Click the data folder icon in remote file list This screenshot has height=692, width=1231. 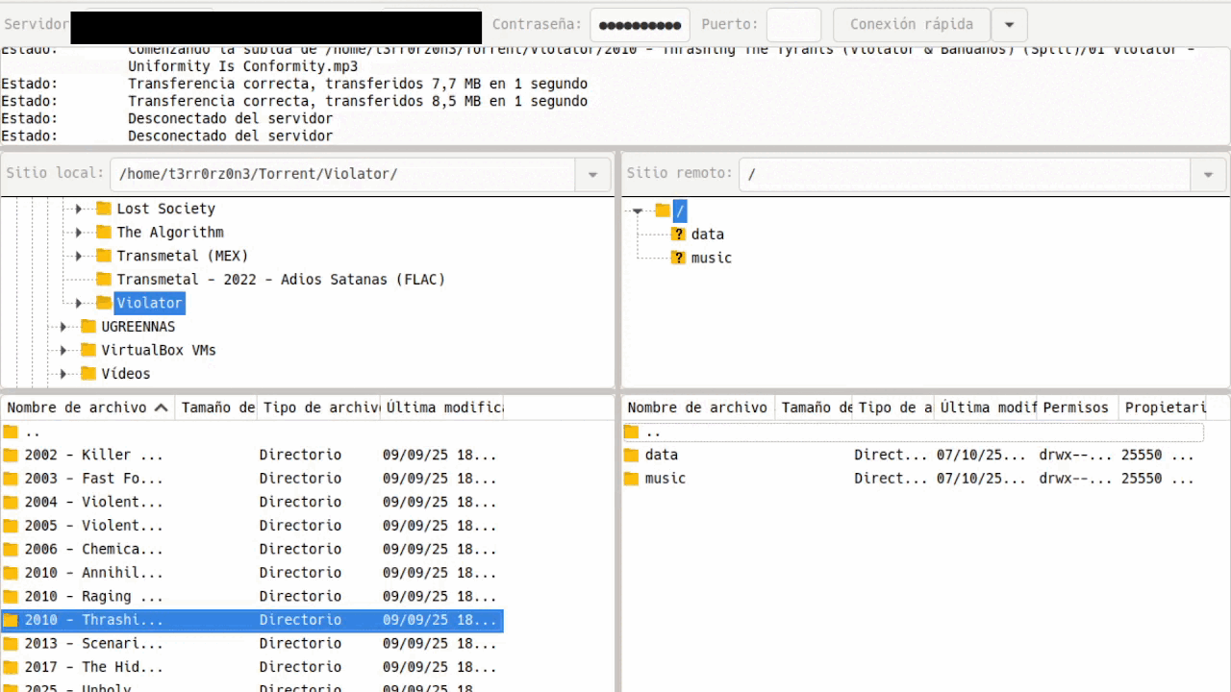click(632, 455)
